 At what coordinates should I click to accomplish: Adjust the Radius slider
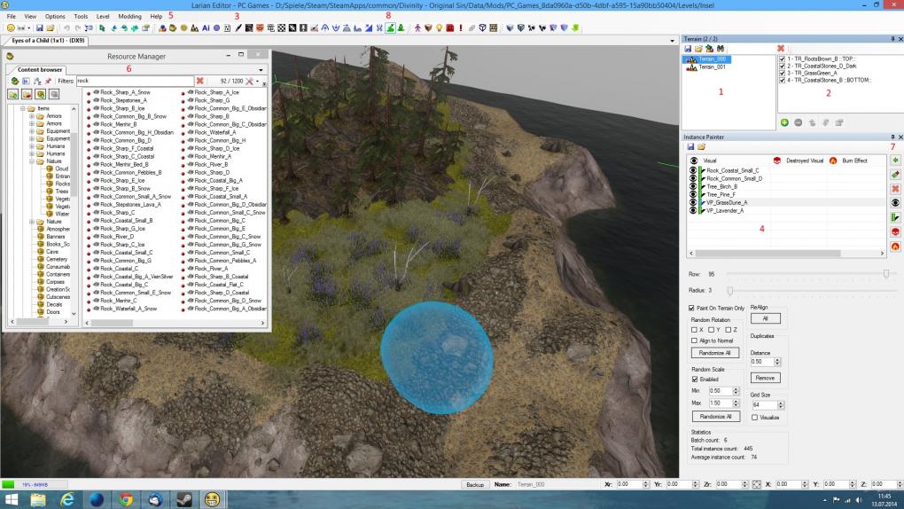[730, 290]
